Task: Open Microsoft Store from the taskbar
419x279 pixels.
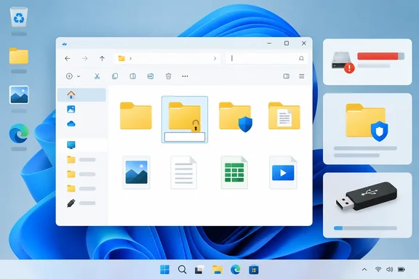Action: (x=254, y=270)
